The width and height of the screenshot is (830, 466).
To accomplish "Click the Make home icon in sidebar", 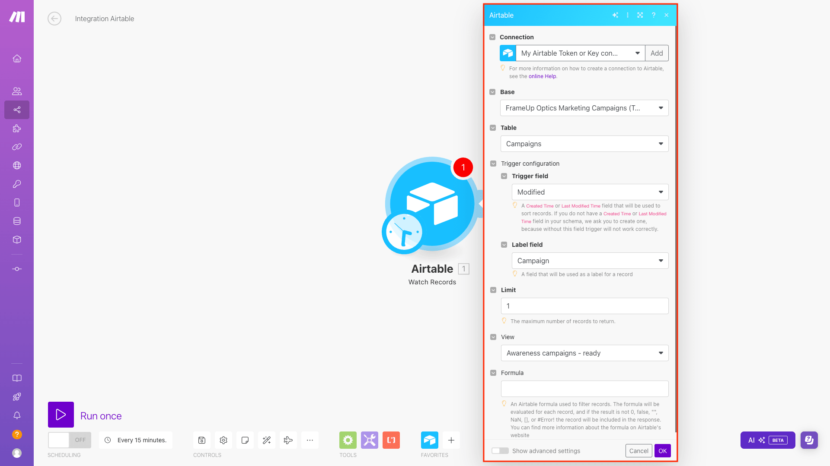I will point(17,58).
